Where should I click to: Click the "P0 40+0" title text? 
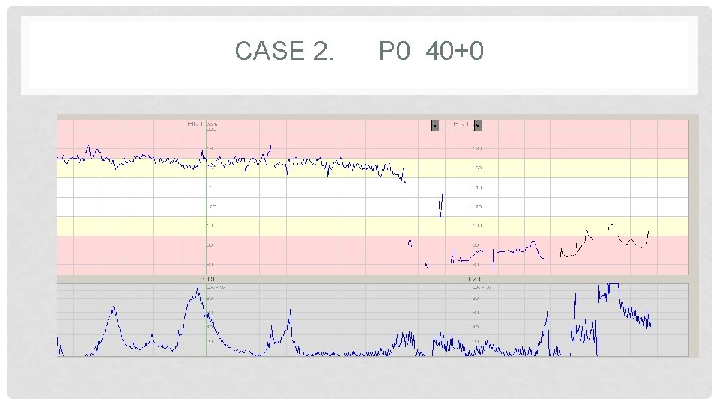click(x=431, y=50)
